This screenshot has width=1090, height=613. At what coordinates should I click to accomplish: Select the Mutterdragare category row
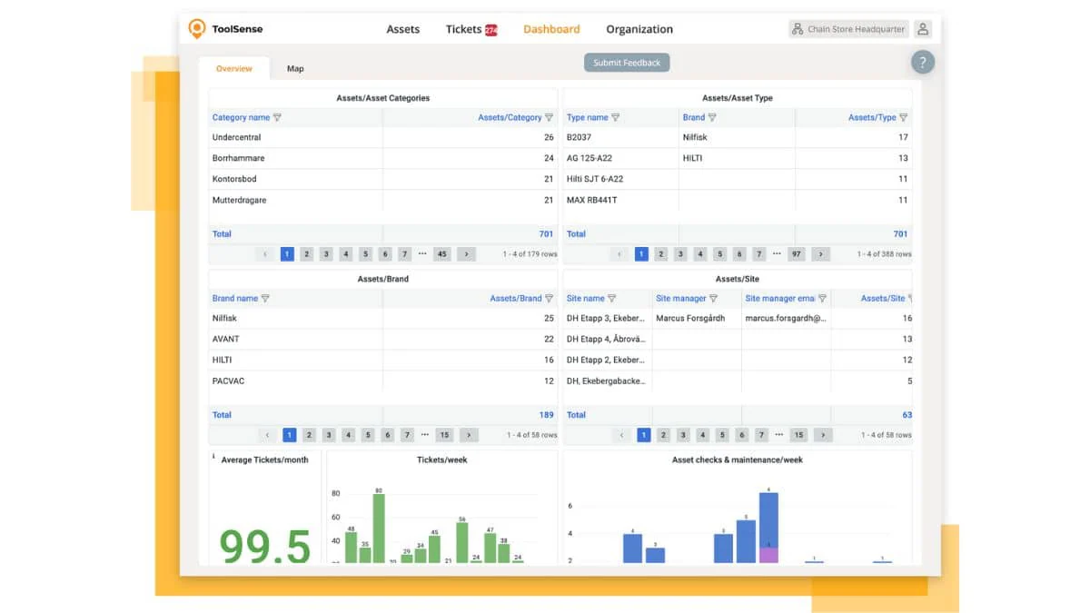[x=383, y=200]
